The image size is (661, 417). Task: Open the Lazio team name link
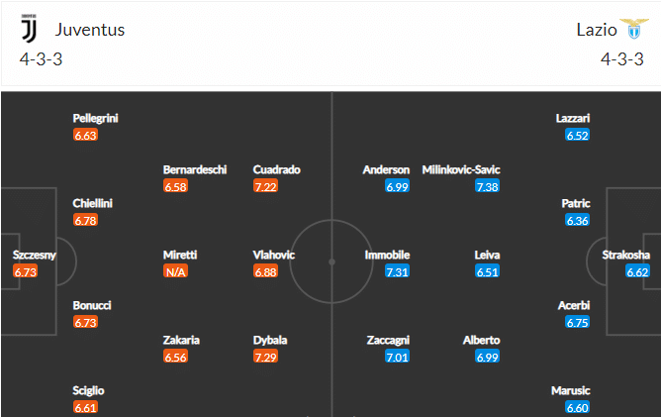click(x=597, y=30)
